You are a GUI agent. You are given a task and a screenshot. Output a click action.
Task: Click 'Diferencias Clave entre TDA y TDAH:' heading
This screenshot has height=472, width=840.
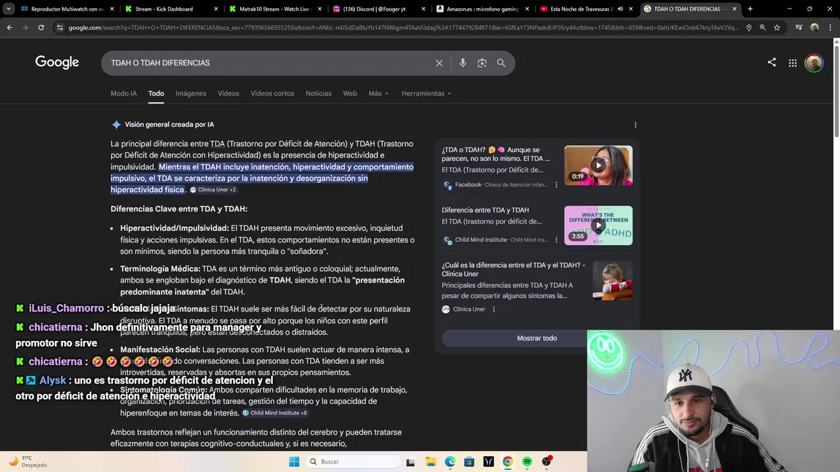point(178,209)
